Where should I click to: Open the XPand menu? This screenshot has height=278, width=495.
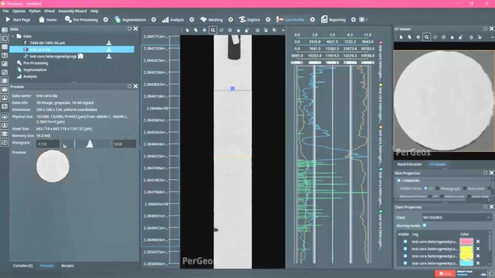(x=49, y=11)
